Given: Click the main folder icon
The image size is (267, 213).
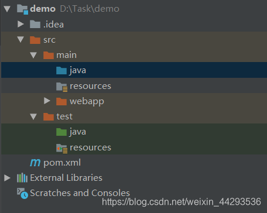Looking at the screenshot, I should pos(49,55).
